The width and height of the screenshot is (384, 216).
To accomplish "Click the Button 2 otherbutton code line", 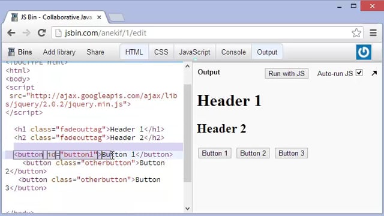I will [85, 167].
